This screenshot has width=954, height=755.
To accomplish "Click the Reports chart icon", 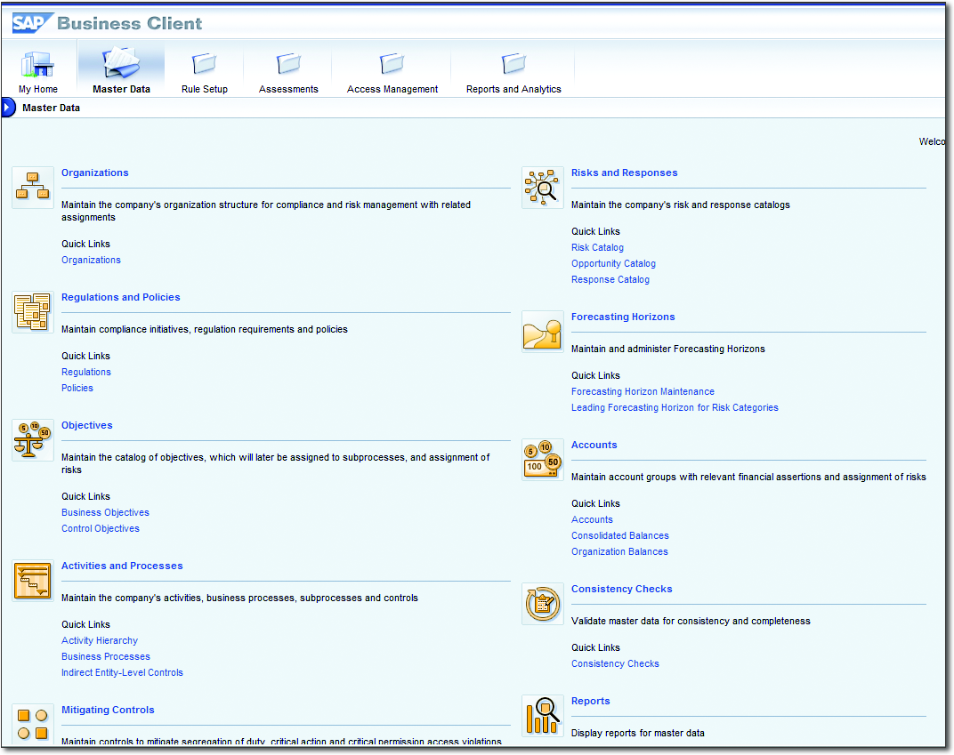I will tap(543, 716).
